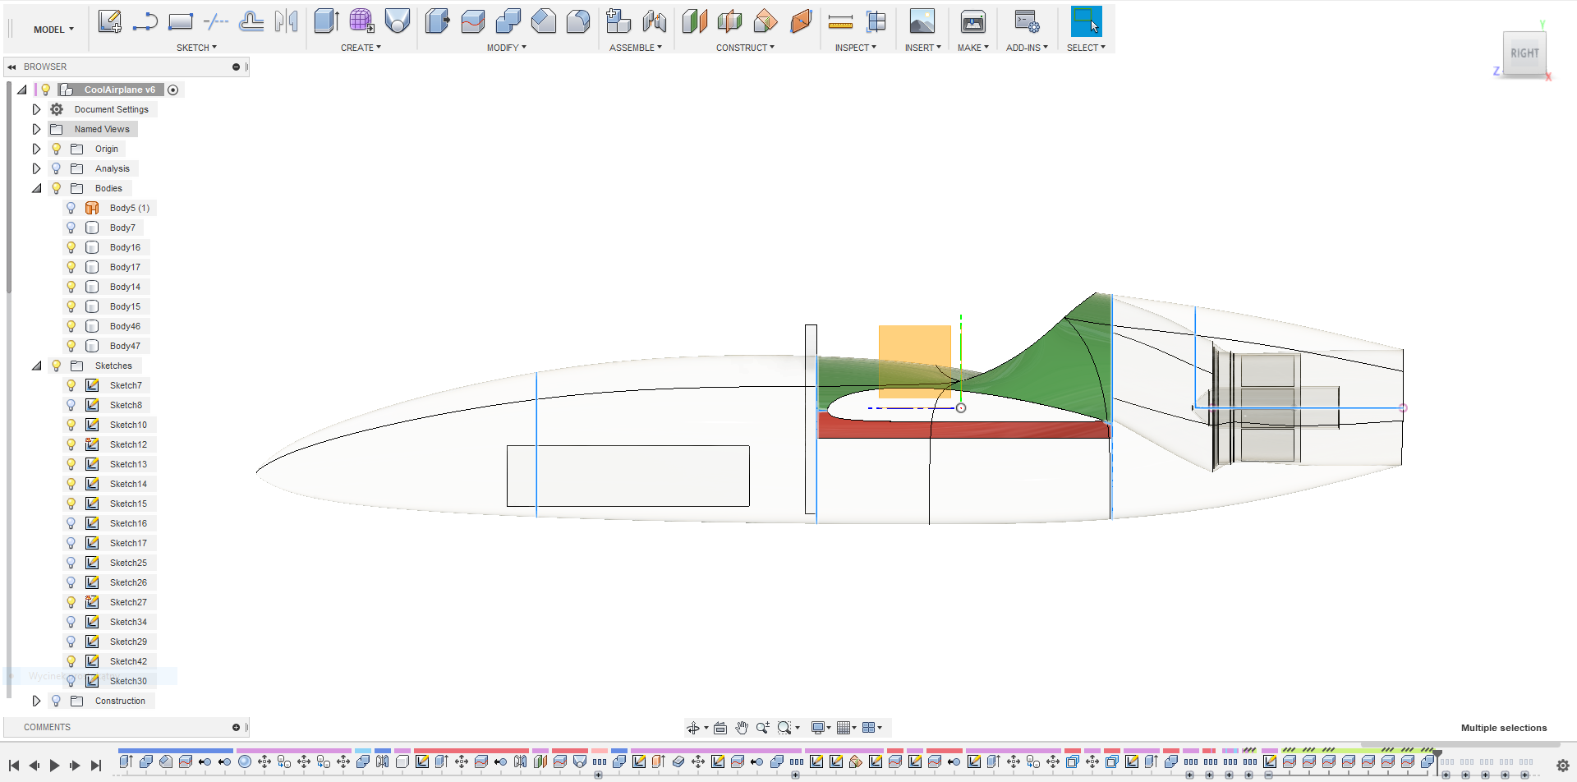Open the ASSEMBLE menu
The height and width of the screenshot is (782, 1577).
[x=635, y=48]
